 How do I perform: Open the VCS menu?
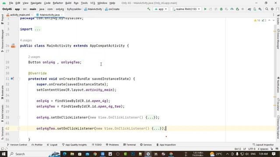tap(92, 3)
